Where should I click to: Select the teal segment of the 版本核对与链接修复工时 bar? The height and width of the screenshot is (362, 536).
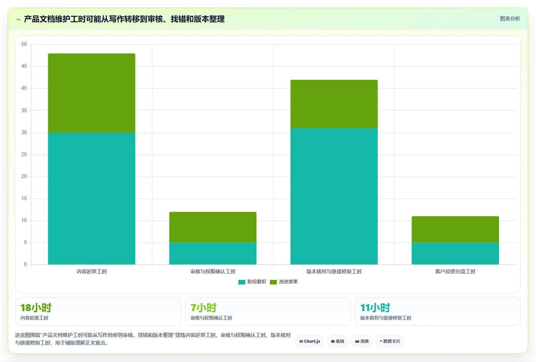pyautogui.click(x=334, y=196)
